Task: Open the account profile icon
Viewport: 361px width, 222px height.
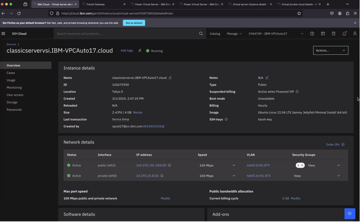Action: pos(354,33)
